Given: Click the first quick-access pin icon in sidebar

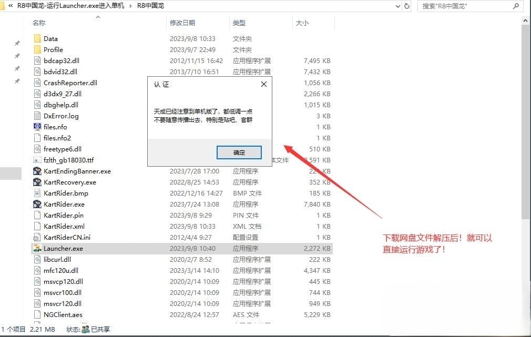Looking at the screenshot, I should (x=17, y=43).
